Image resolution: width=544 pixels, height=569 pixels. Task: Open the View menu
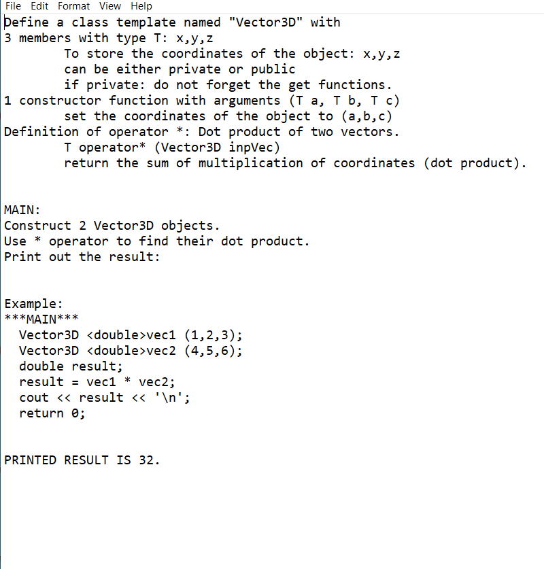coord(109,6)
